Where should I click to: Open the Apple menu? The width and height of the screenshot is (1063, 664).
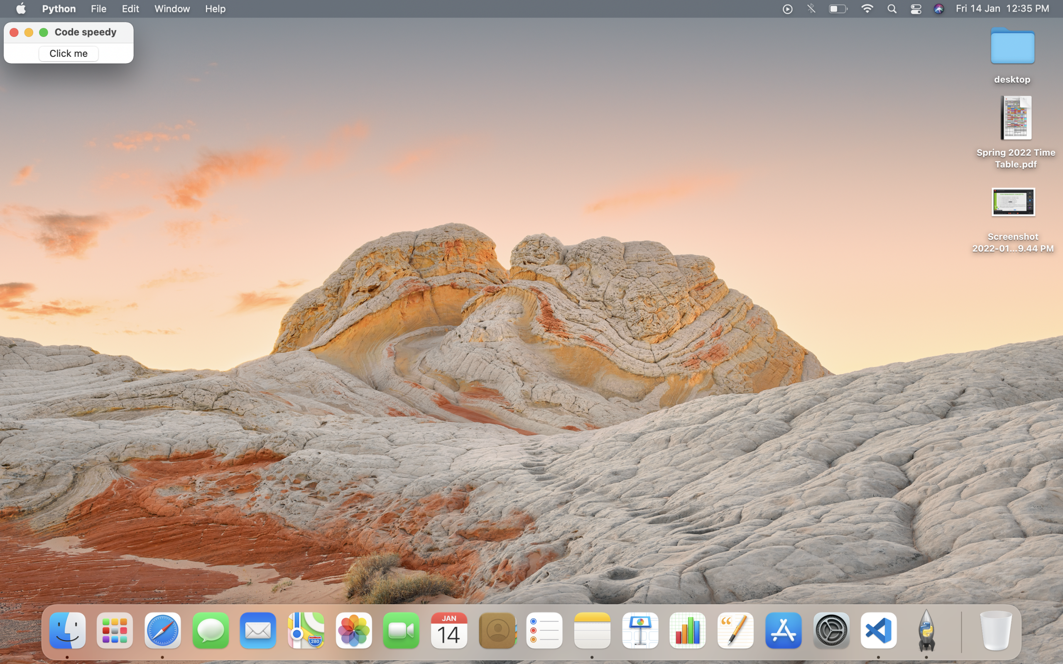point(21,9)
